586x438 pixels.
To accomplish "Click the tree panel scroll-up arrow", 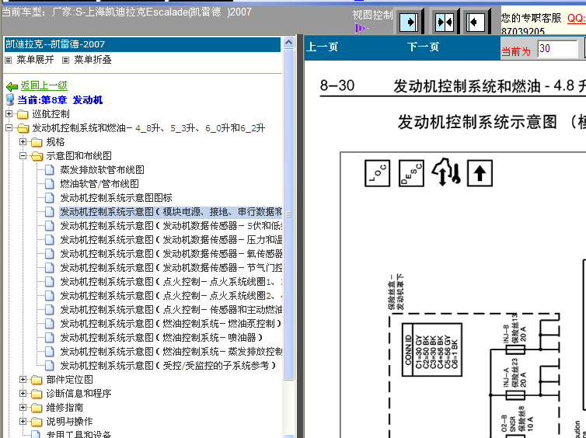I will coord(288,42).
